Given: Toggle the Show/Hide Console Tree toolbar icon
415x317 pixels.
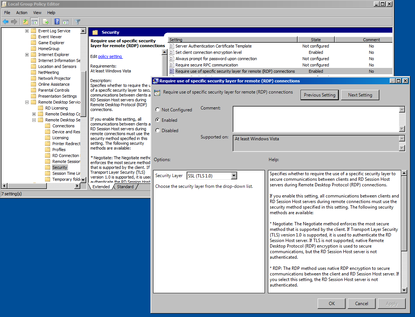Looking at the screenshot, I should [x=34, y=22].
